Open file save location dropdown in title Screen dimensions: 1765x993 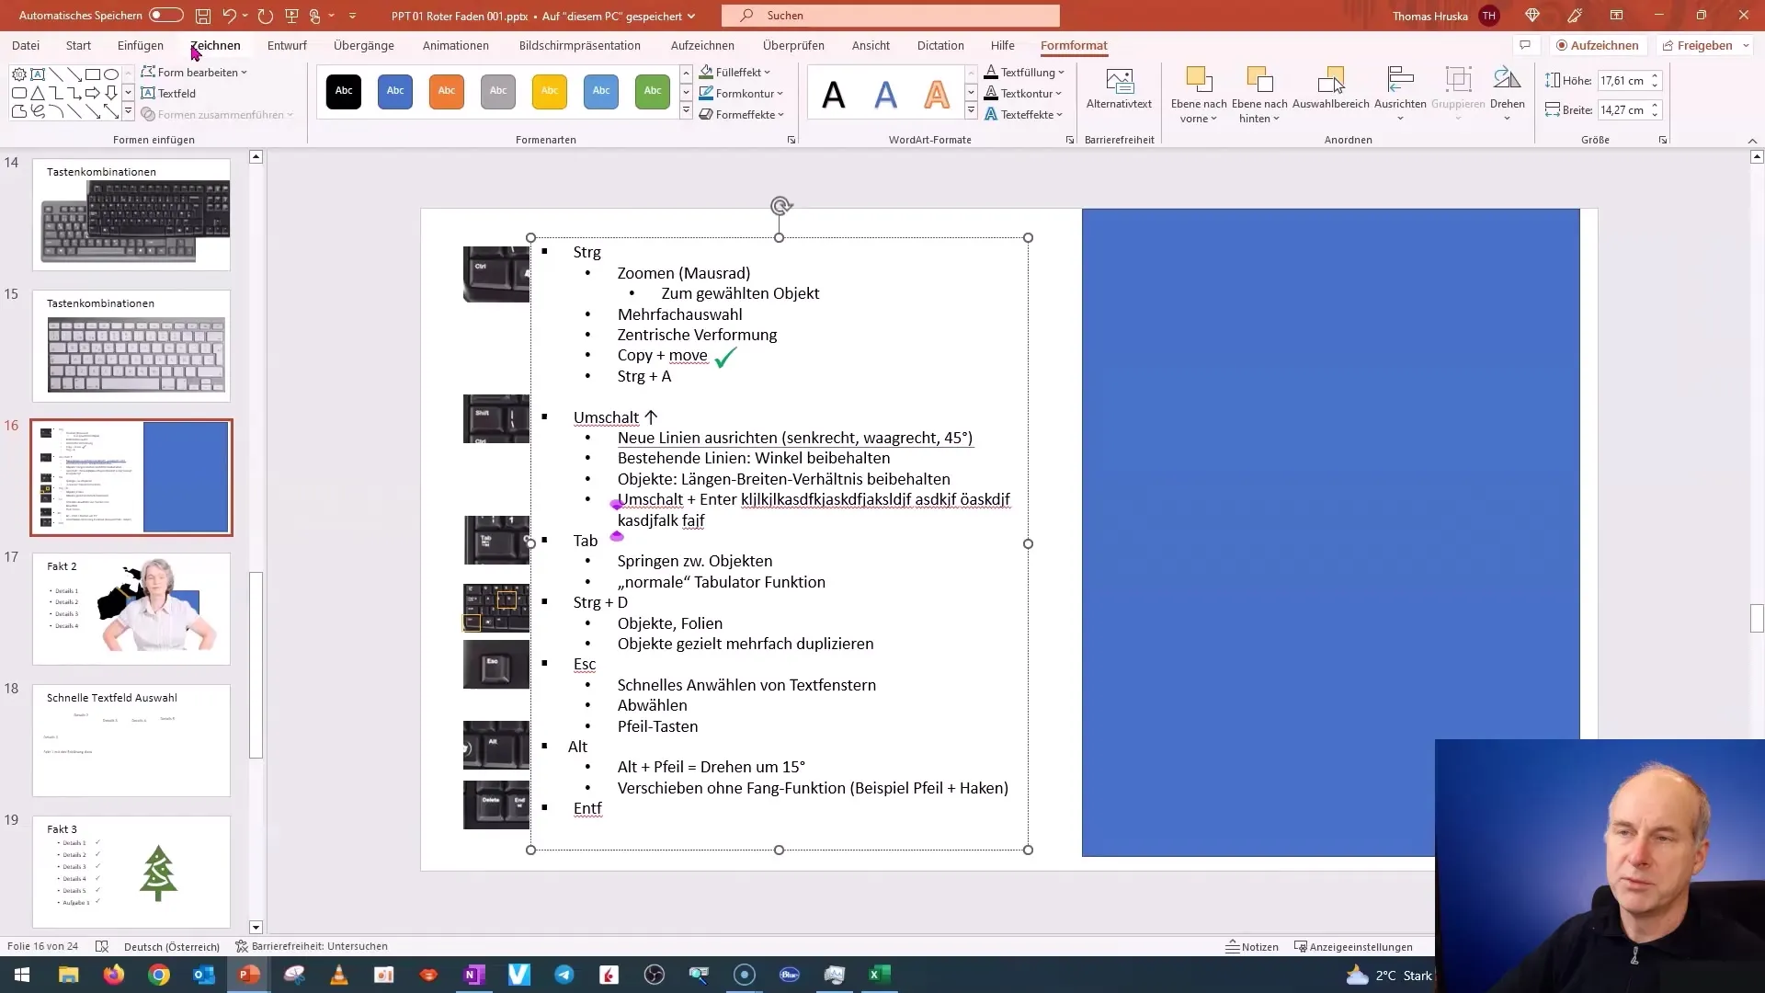click(690, 16)
